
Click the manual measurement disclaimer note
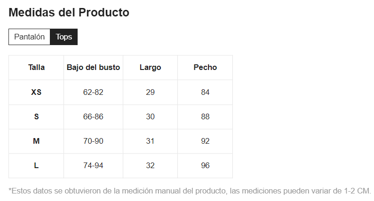click(190, 191)
